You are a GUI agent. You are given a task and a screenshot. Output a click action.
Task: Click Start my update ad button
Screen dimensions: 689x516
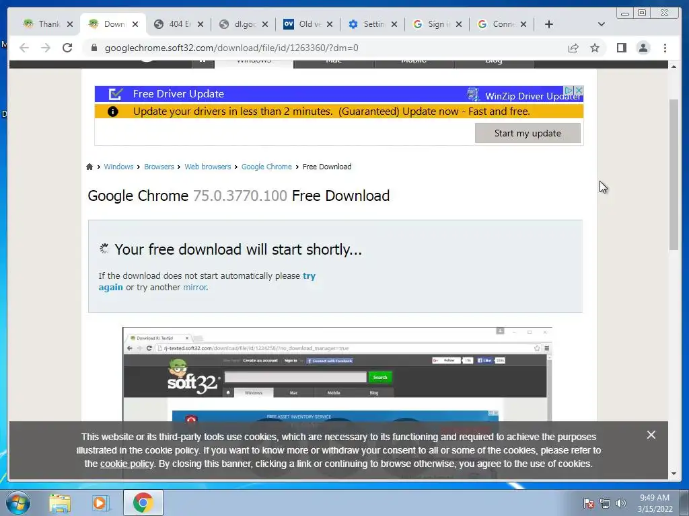528,133
